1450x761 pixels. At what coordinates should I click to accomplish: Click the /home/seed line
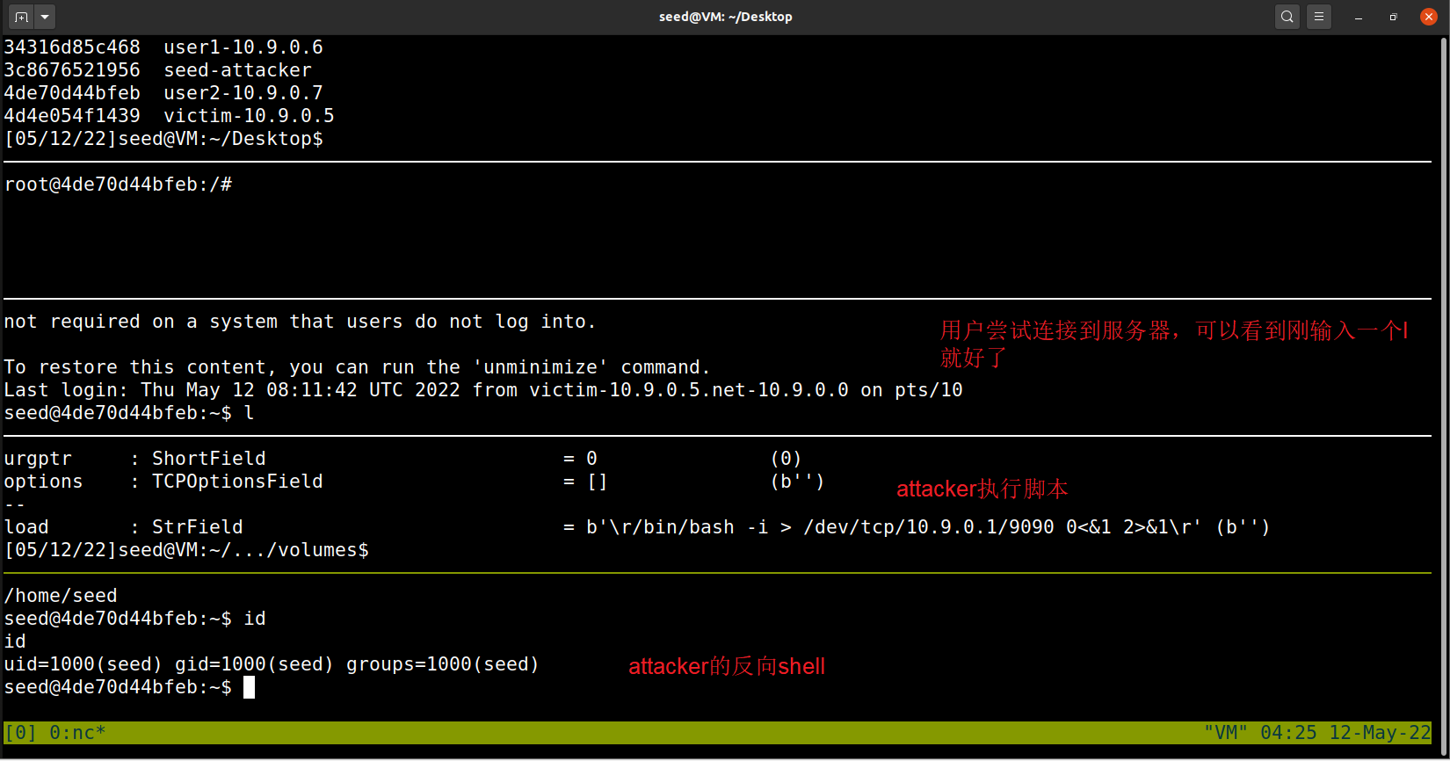click(x=61, y=596)
